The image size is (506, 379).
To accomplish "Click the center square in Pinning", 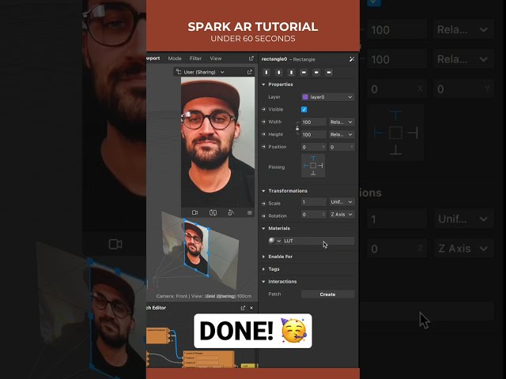I will pos(313,165).
